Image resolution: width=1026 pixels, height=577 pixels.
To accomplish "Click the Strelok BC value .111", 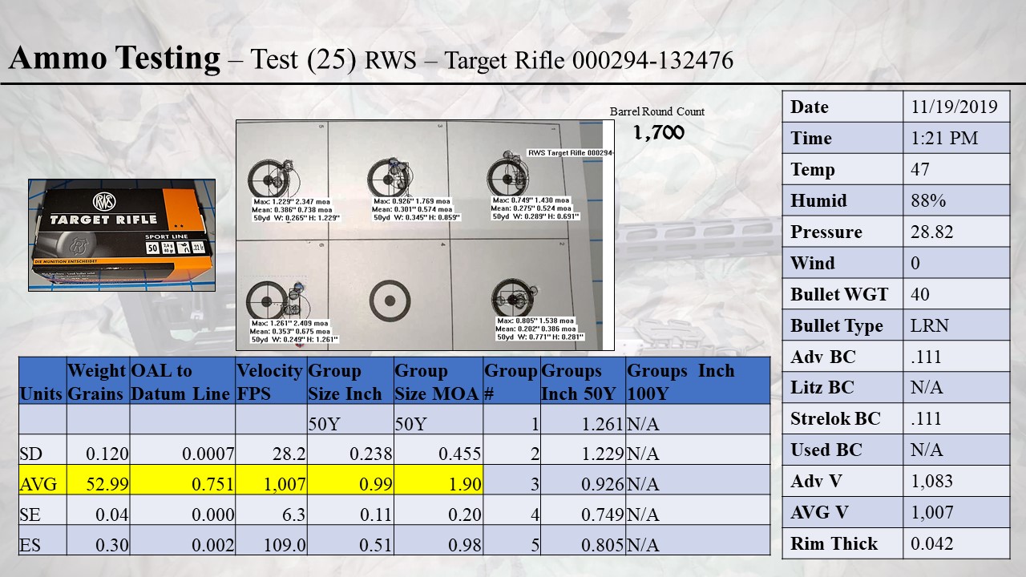I will [x=927, y=419].
